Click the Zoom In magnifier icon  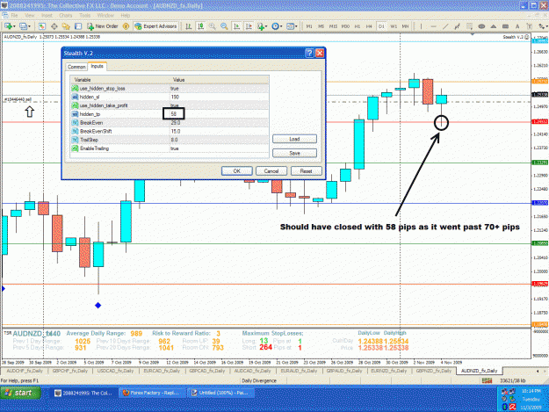coord(213,26)
